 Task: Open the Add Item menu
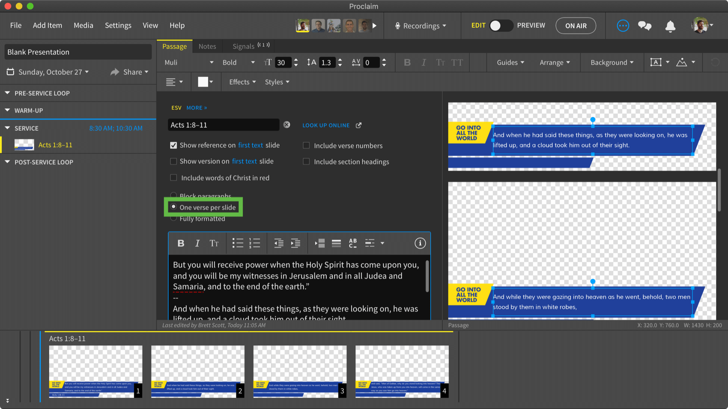[x=48, y=26]
